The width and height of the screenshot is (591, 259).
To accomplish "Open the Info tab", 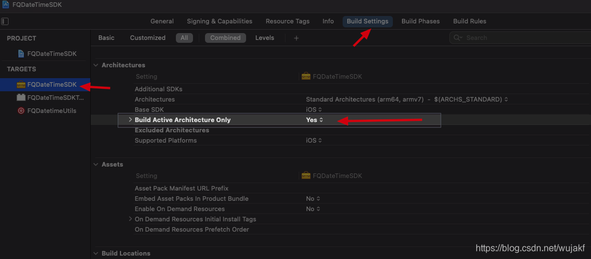I will pyautogui.click(x=328, y=22).
